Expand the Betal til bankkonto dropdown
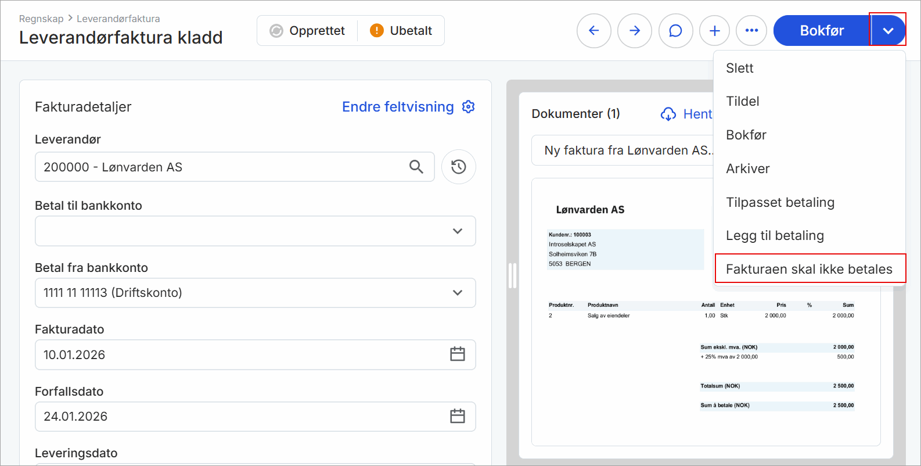 [x=457, y=231]
